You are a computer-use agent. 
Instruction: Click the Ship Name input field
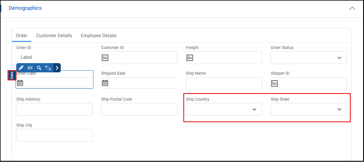click(224, 84)
